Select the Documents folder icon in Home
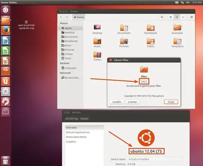 (x=124, y=29)
